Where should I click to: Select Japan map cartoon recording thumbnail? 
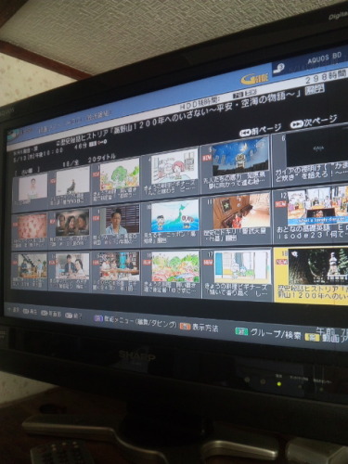click(175, 215)
